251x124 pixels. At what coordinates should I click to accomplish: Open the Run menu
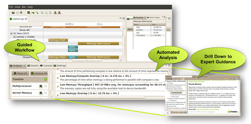point(24,7)
